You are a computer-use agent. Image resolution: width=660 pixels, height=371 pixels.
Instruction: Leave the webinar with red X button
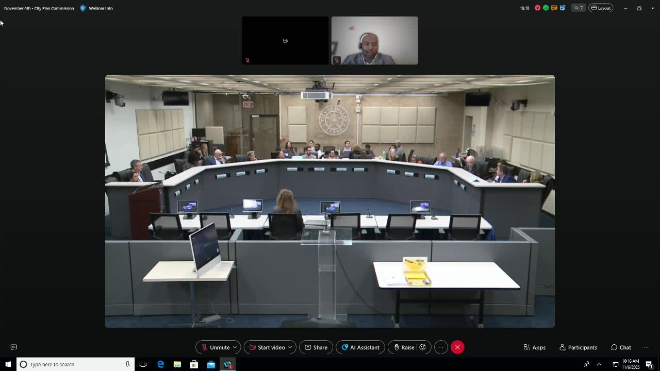(x=457, y=347)
